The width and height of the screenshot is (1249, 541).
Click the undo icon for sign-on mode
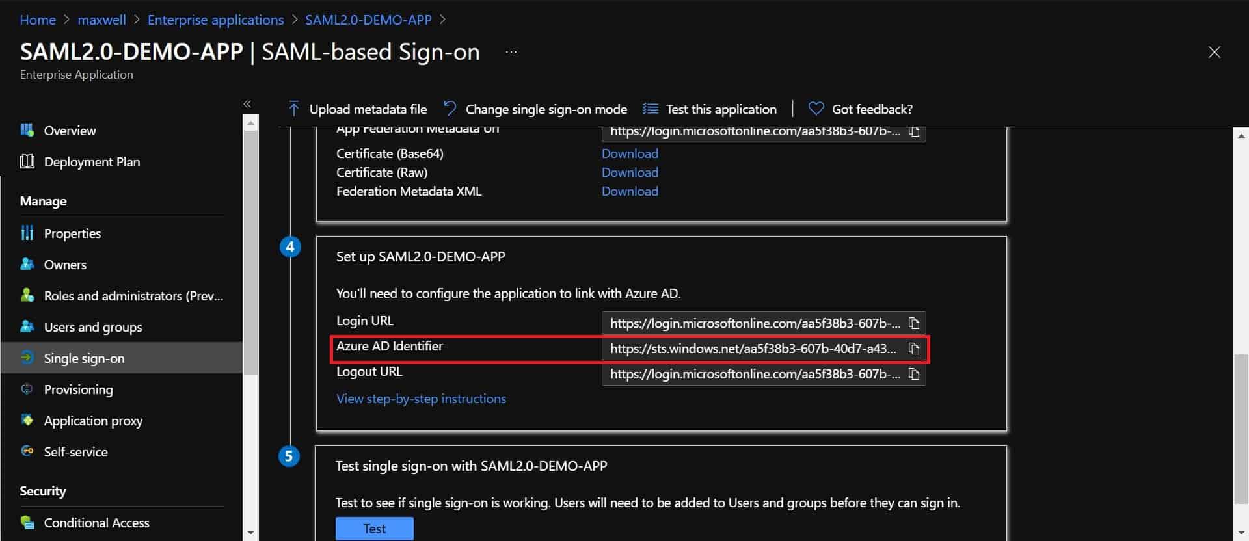coord(450,109)
